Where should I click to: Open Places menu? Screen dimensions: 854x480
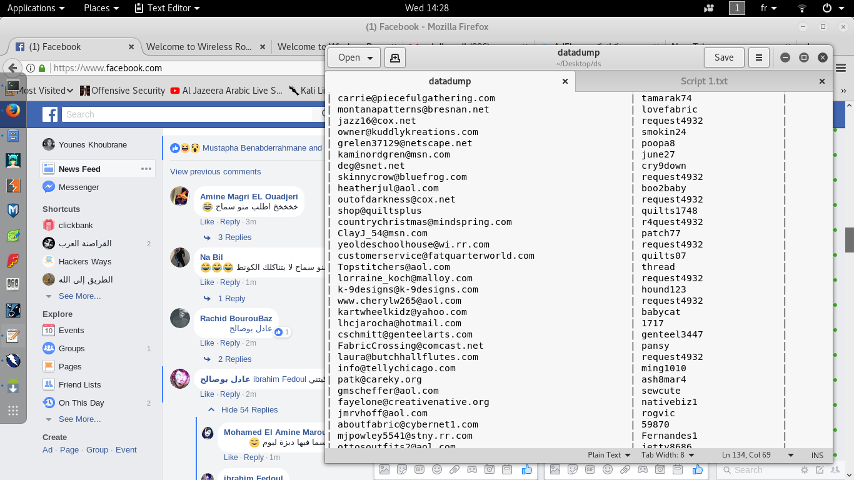[101, 8]
